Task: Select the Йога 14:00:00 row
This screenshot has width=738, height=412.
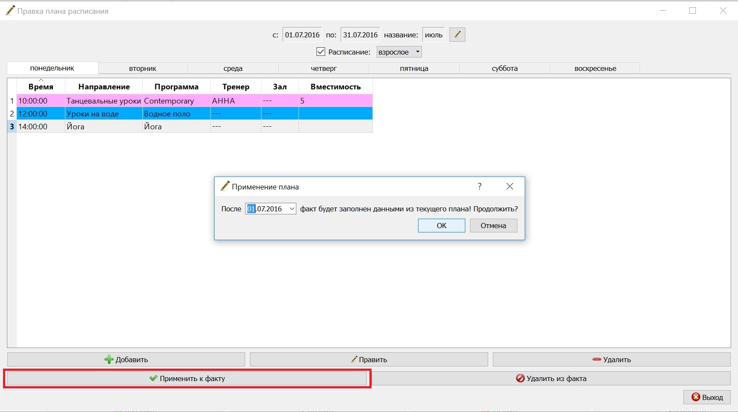Action: (194, 126)
